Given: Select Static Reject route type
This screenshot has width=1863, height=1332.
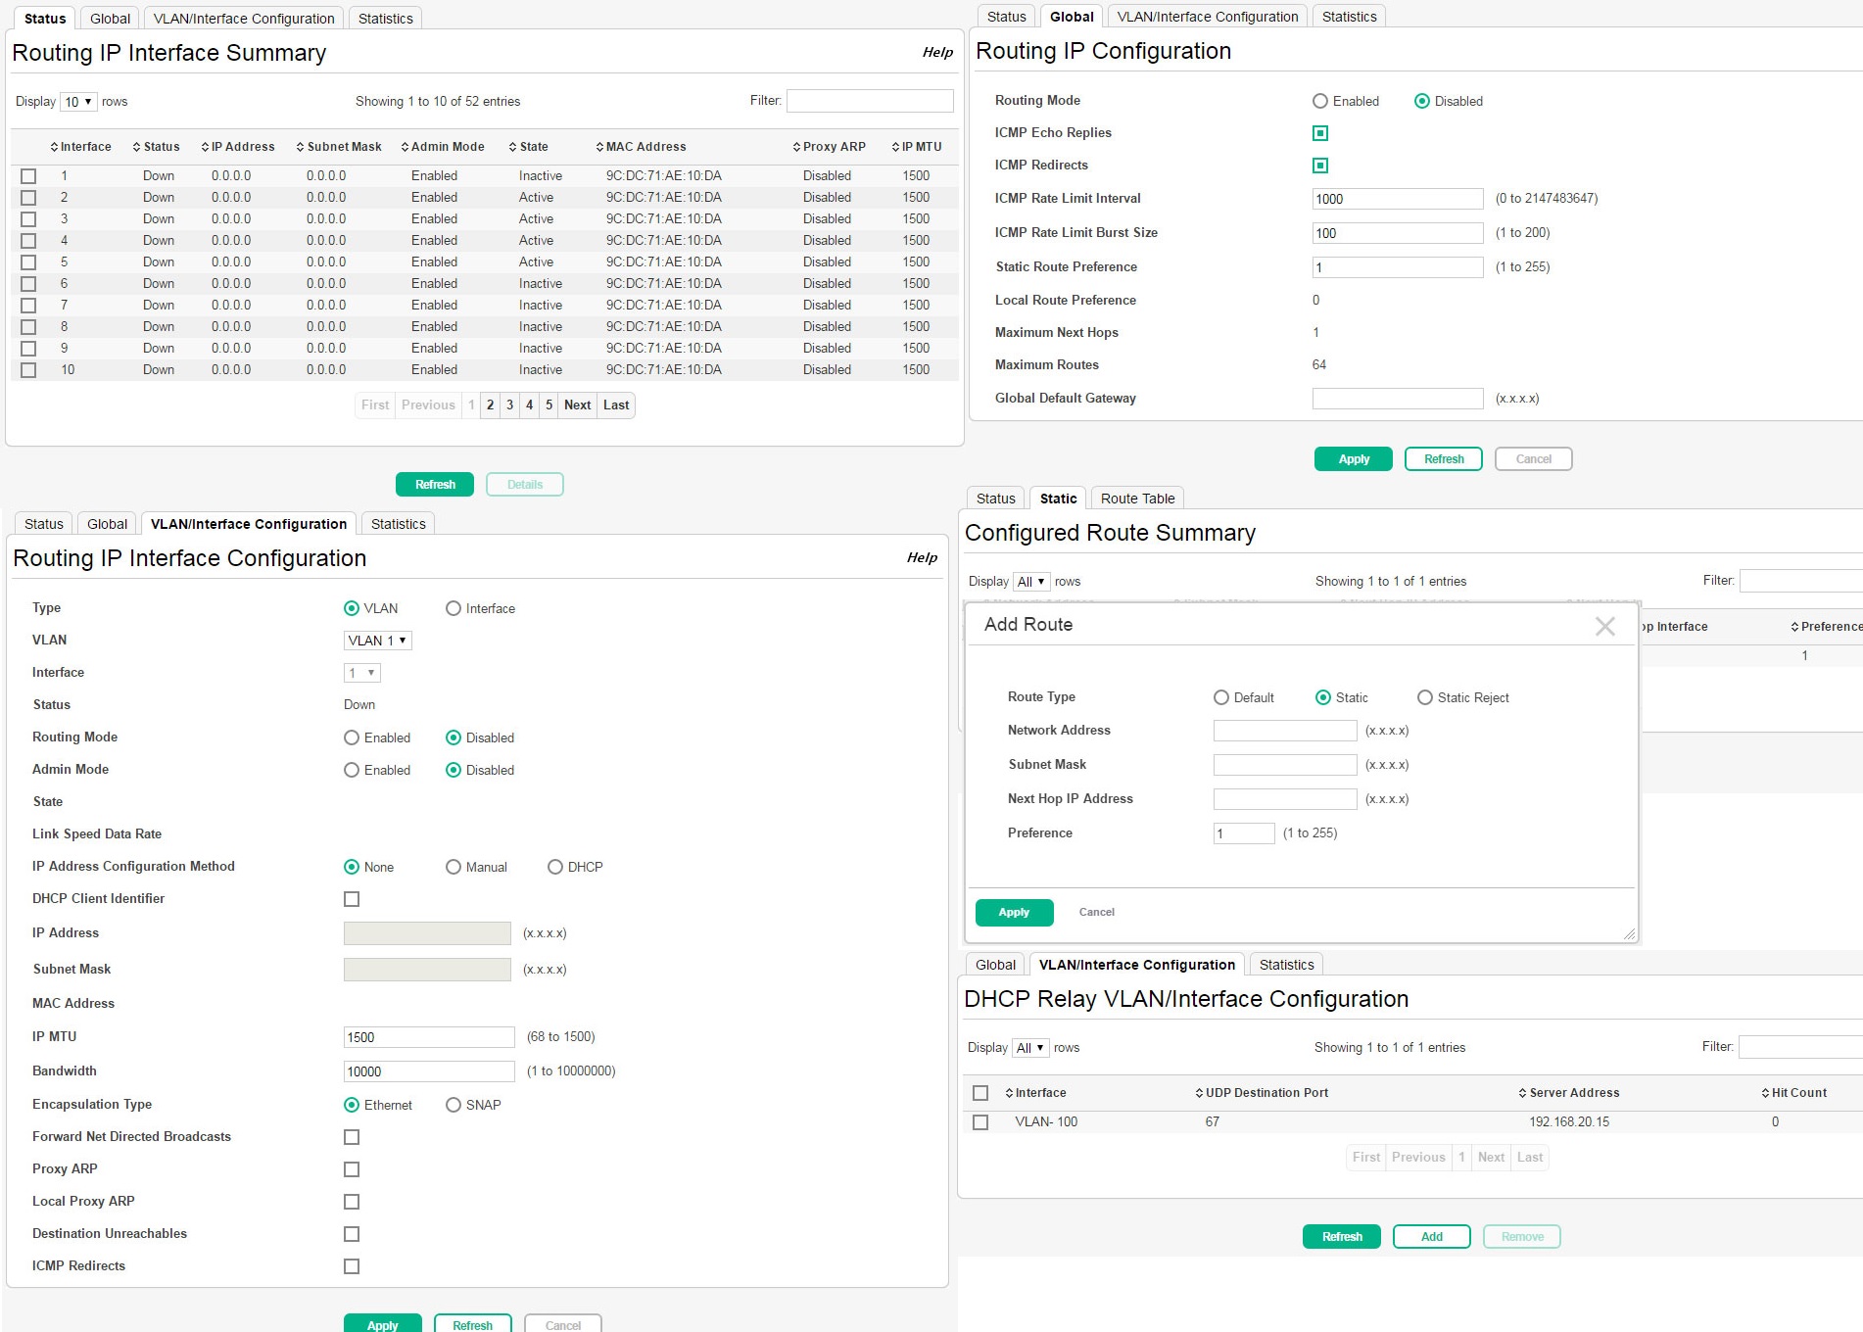Looking at the screenshot, I should point(1425,697).
